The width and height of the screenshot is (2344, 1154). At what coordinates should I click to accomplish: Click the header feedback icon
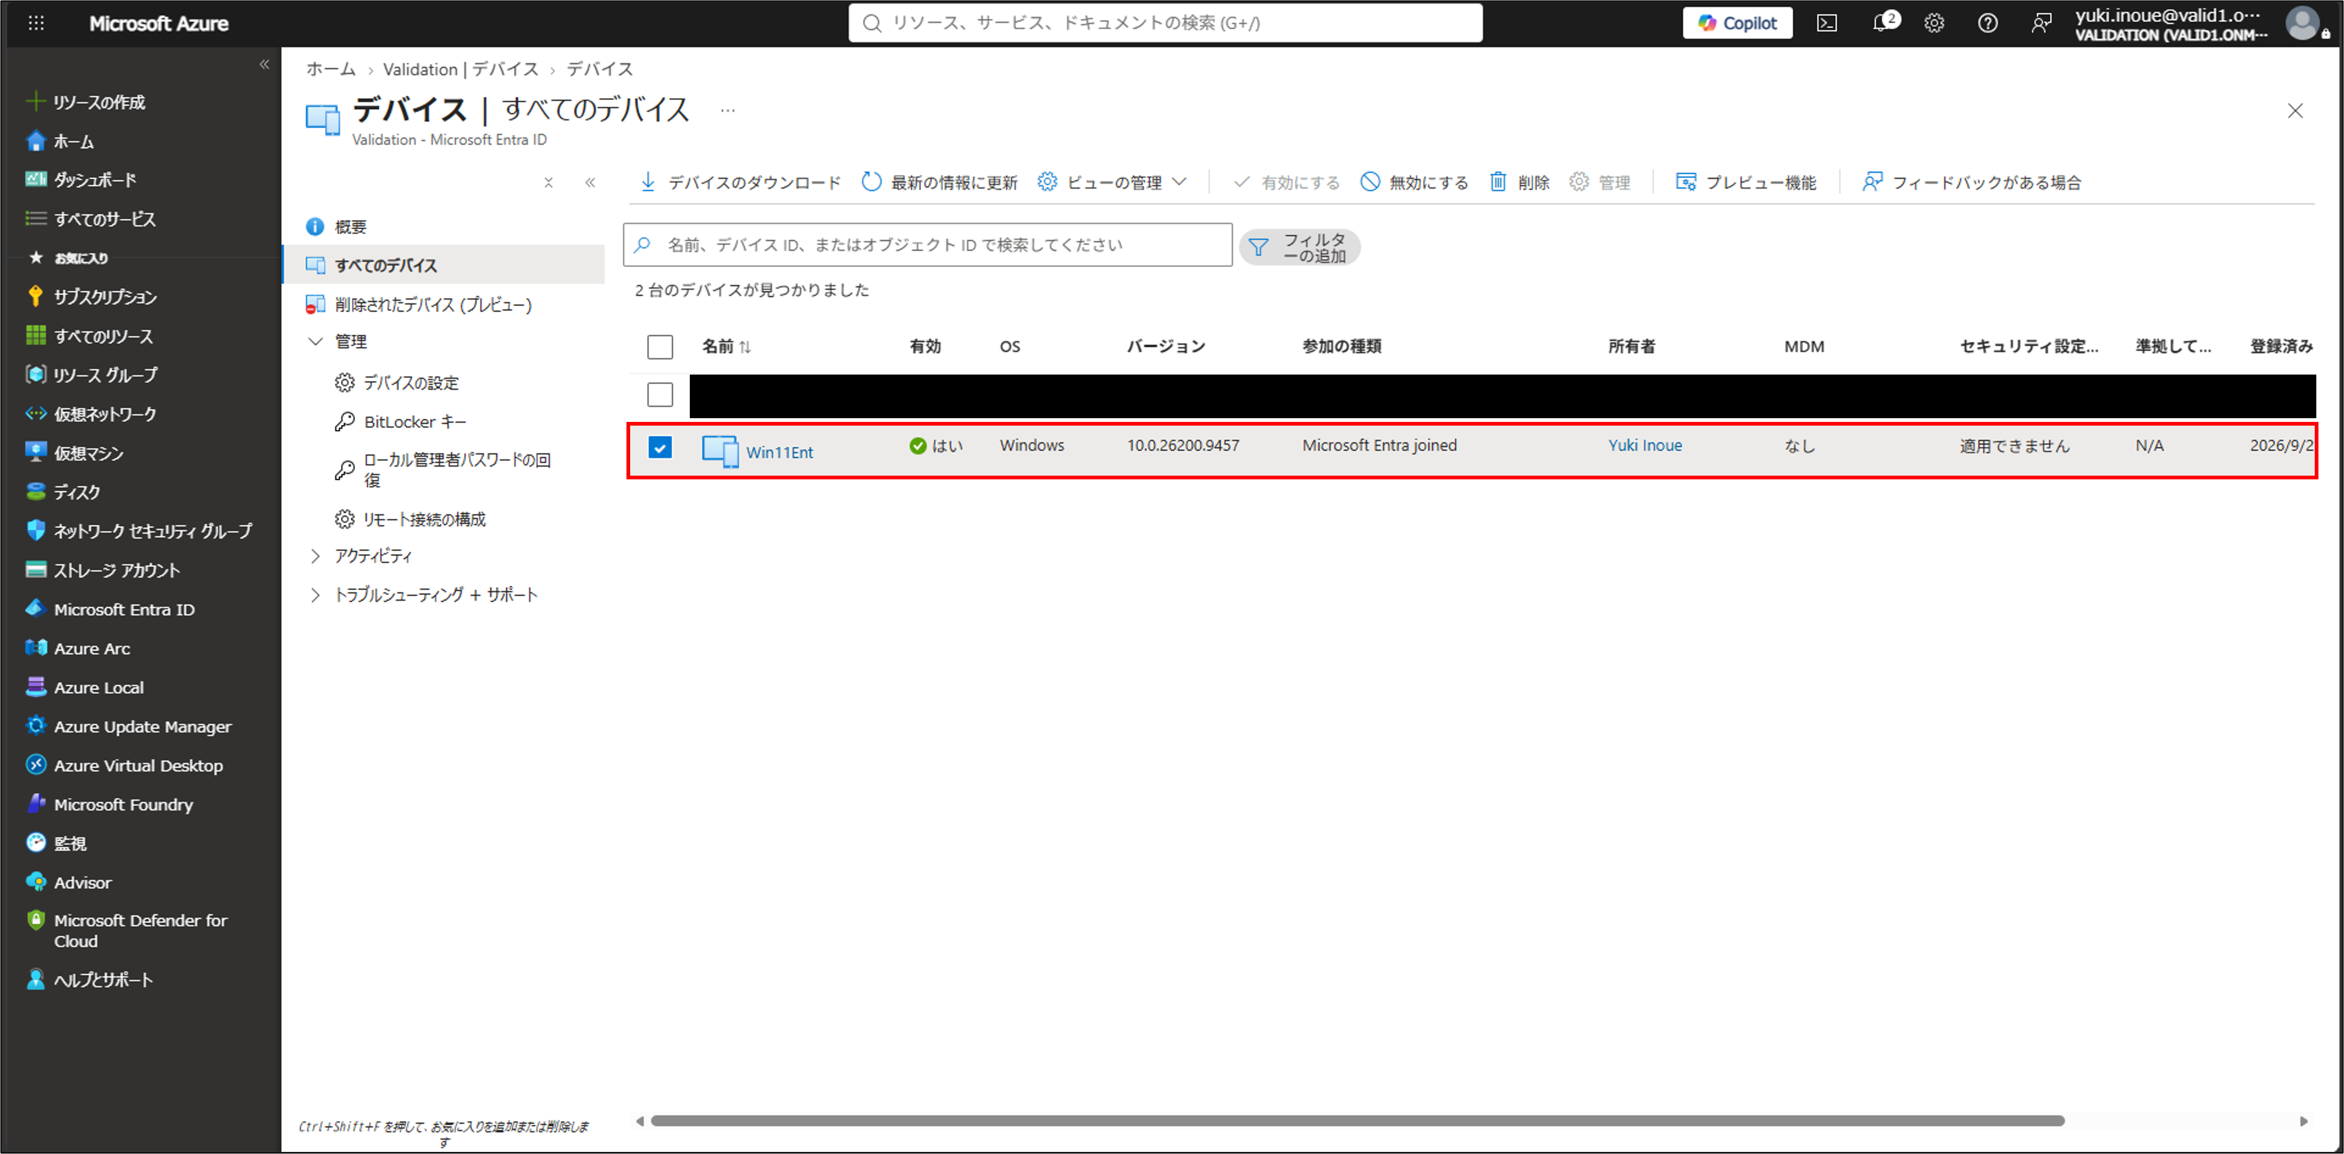tap(2041, 23)
